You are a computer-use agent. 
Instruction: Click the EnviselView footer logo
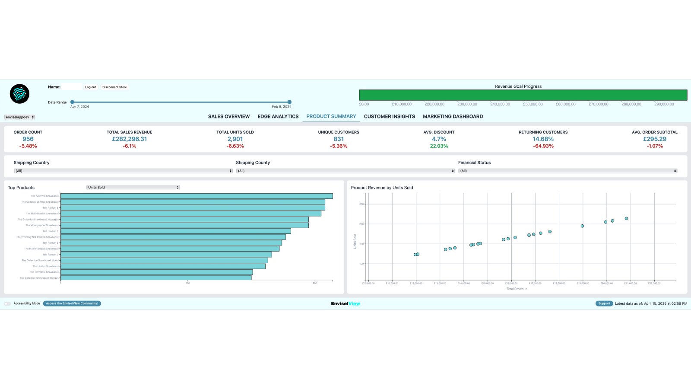pos(345,303)
